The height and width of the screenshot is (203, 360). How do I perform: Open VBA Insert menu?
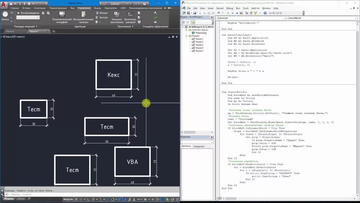coord(210,8)
